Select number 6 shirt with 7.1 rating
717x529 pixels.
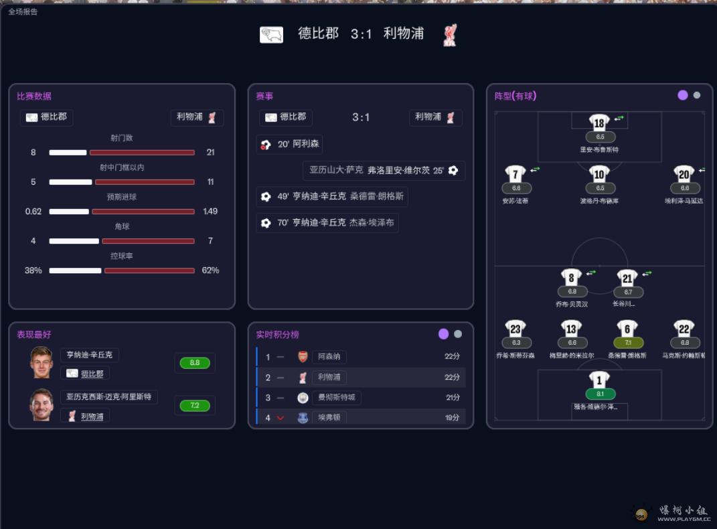[x=627, y=328]
